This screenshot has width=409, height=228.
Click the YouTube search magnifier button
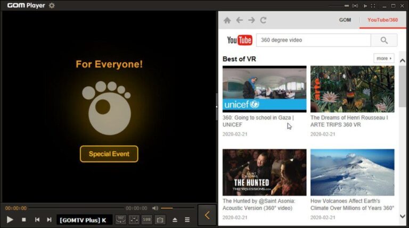point(383,40)
